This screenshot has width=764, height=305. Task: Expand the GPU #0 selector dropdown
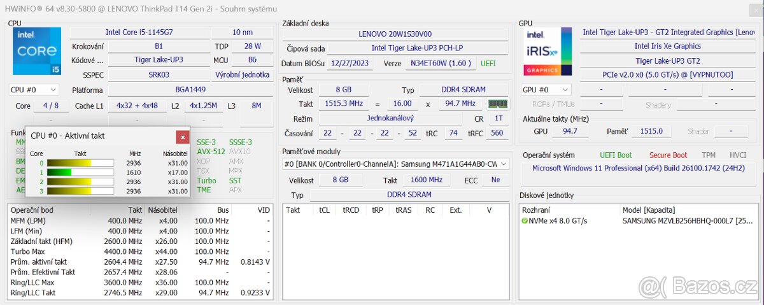click(546, 90)
